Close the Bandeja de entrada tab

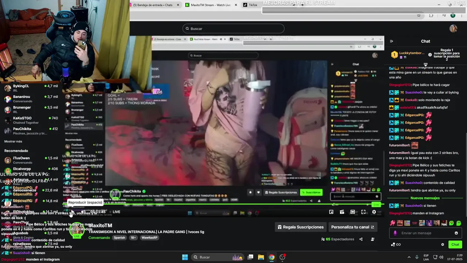(x=178, y=5)
